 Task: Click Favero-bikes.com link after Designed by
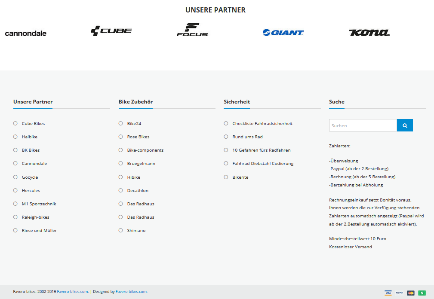coord(132,292)
